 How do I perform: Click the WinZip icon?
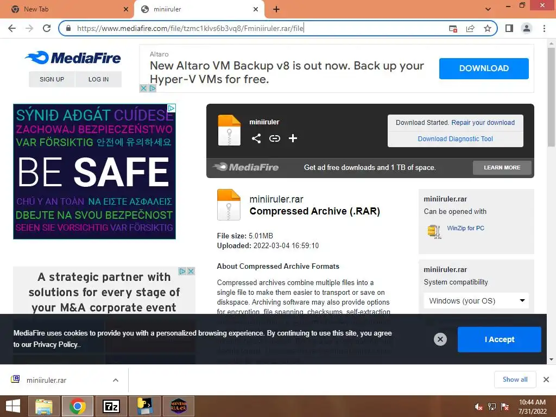tap(434, 231)
